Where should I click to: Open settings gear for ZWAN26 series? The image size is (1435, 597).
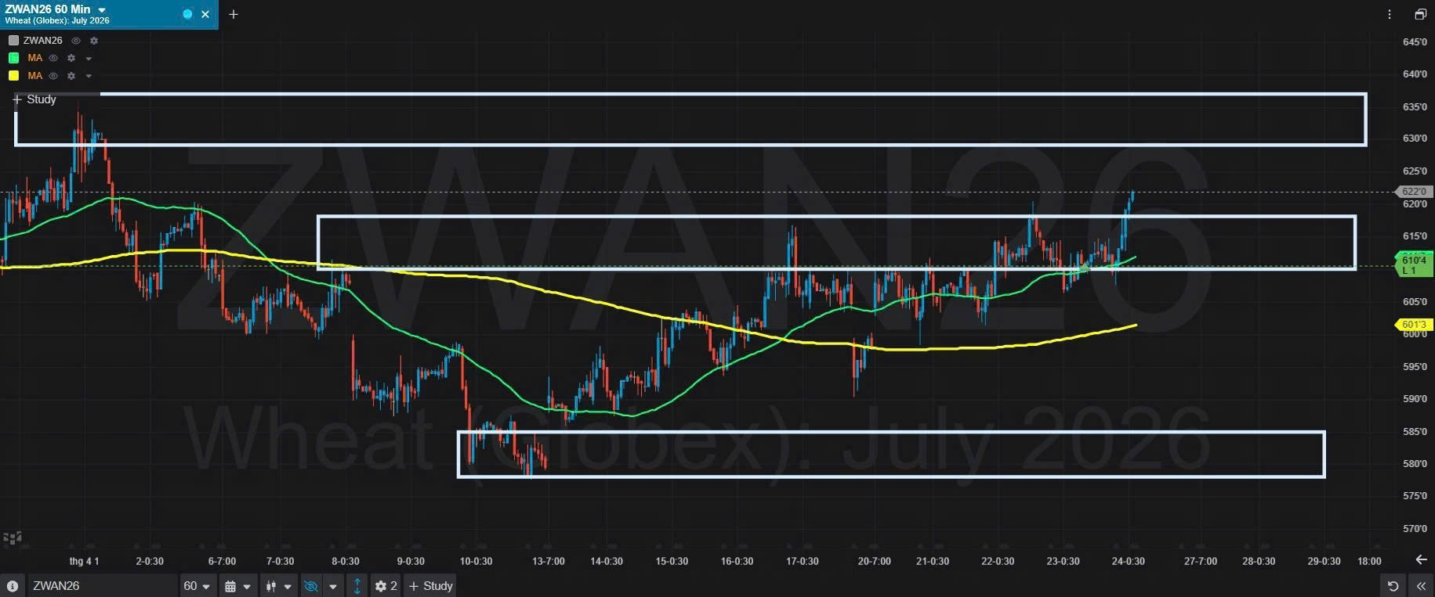click(94, 41)
